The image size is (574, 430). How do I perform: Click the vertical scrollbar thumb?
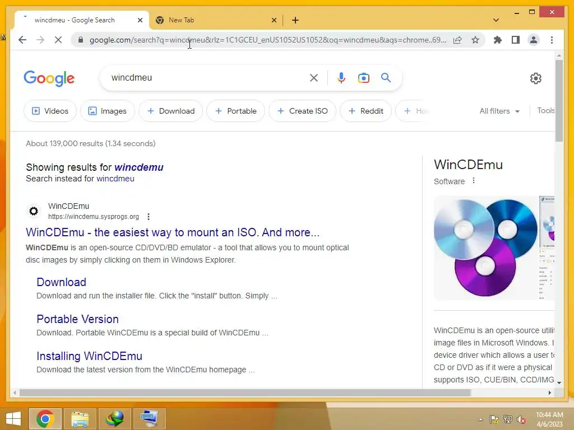point(559,101)
